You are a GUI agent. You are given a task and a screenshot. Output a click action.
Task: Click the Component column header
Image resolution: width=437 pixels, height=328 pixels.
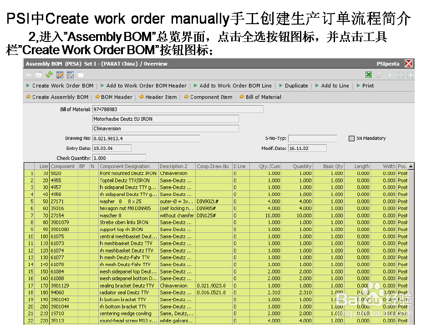pyautogui.click(x=64, y=166)
